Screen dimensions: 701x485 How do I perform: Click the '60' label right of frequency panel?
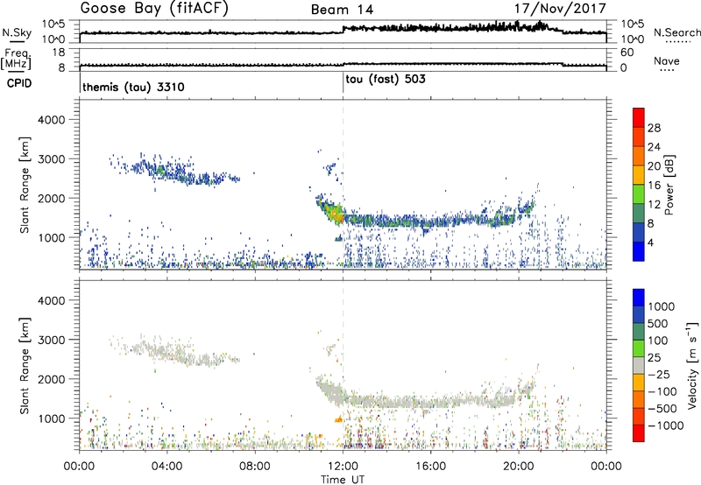[627, 53]
